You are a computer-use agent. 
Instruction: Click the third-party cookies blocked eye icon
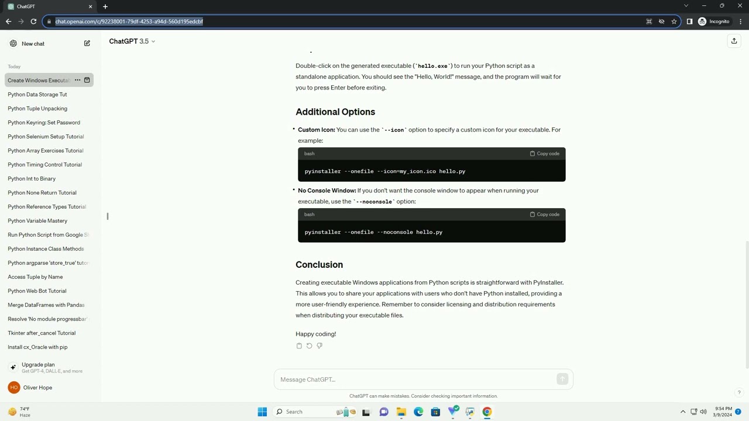(x=661, y=22)
